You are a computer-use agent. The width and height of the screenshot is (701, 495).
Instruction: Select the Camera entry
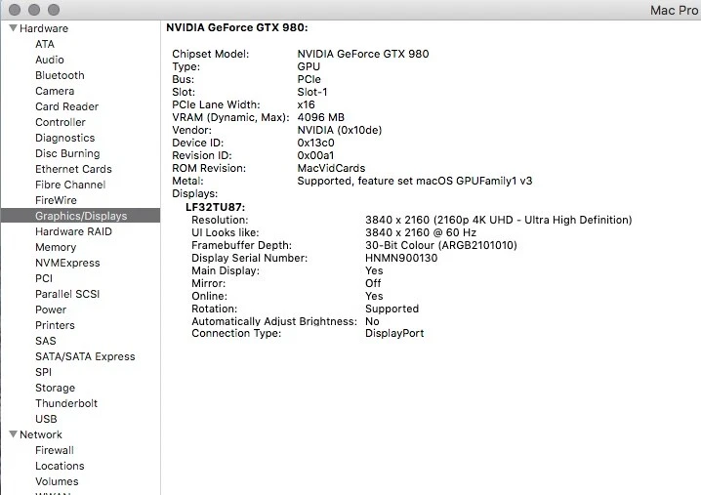click(x=55, y=91)
